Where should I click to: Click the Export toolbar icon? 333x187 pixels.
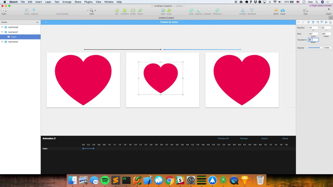pyautogui.click(x=329, y=10)
